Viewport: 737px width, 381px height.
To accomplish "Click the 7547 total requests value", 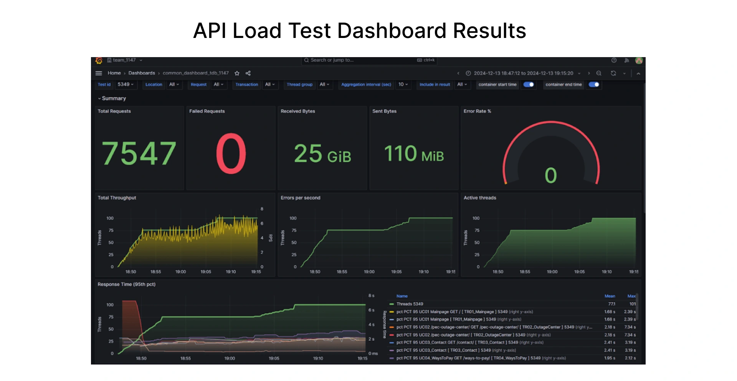I will point(139,153).
